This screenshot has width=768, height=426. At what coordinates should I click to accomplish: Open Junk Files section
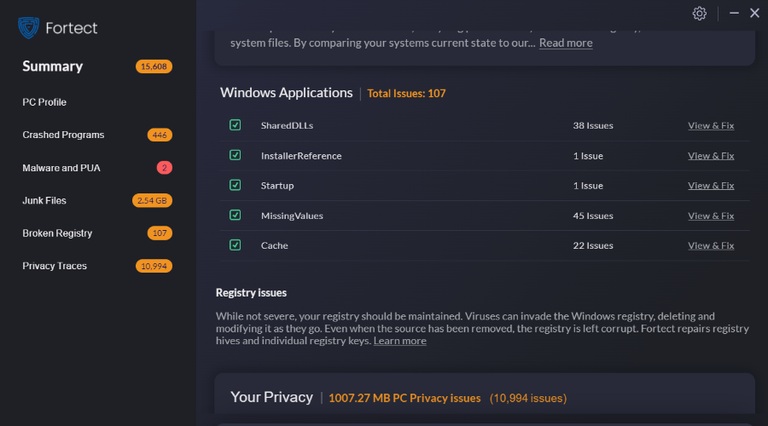(x=44, y=200)
